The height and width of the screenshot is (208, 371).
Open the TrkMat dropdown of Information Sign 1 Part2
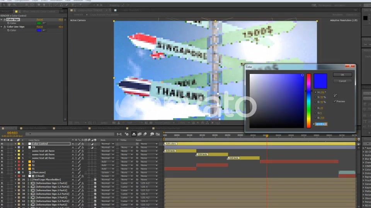(127, 183)
